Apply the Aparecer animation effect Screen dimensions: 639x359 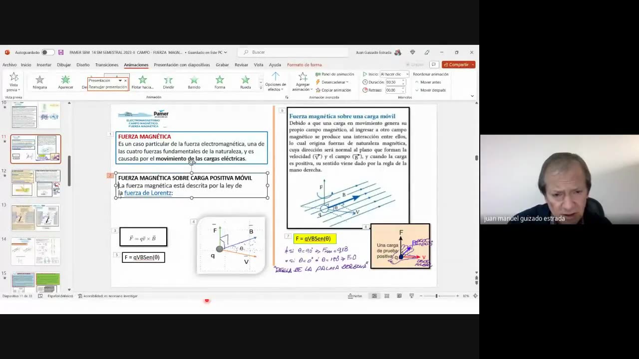click(65, 82)
